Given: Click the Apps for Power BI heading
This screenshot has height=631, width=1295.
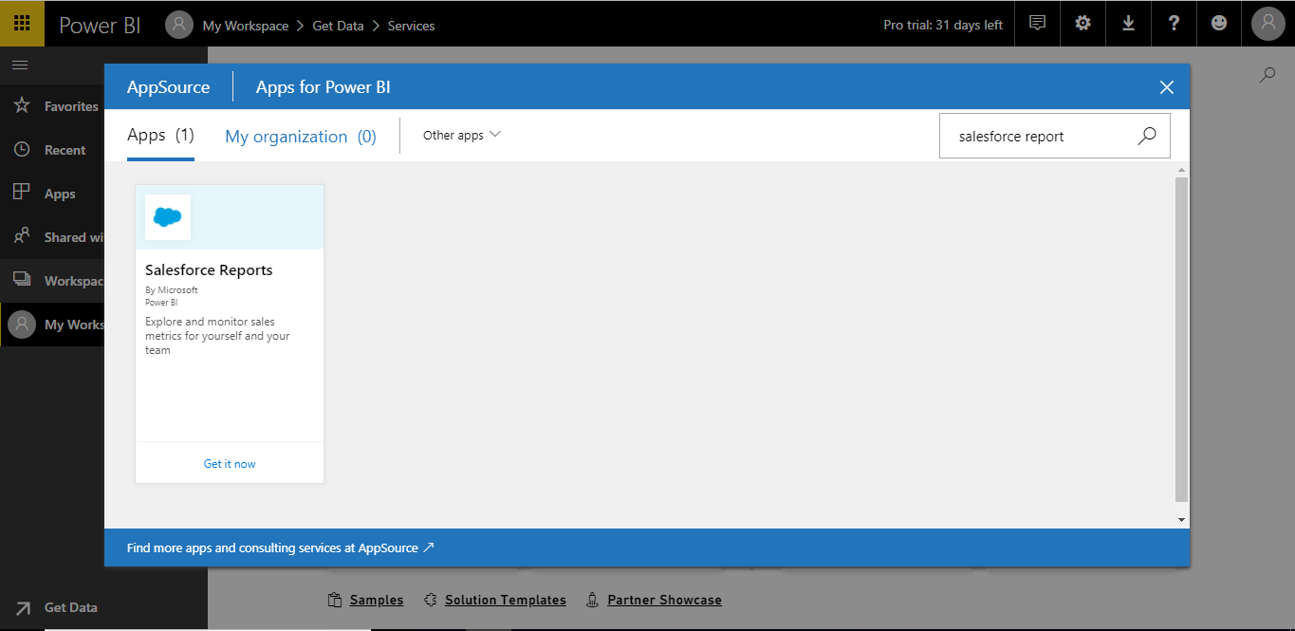Looking at the screenshot, I should click(324, 87).
